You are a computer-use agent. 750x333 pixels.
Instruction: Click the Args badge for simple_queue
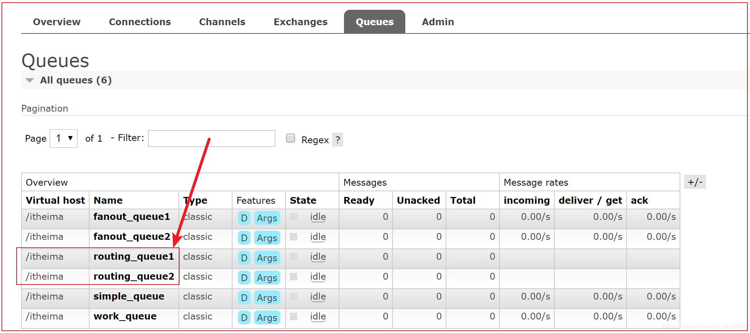pyautogui.click(x=267, y=298)
